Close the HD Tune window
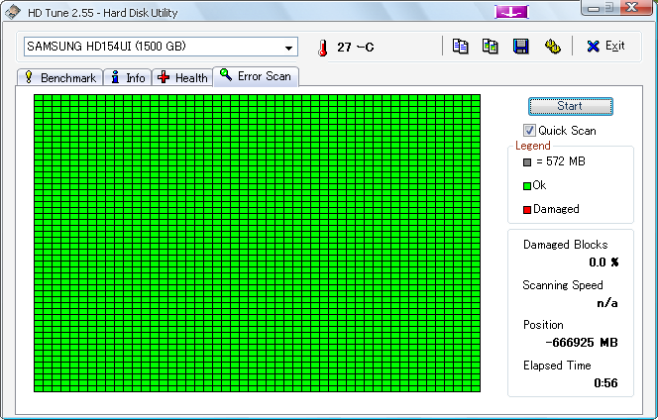This screenshot has height=420, width=658. [632, 8]
